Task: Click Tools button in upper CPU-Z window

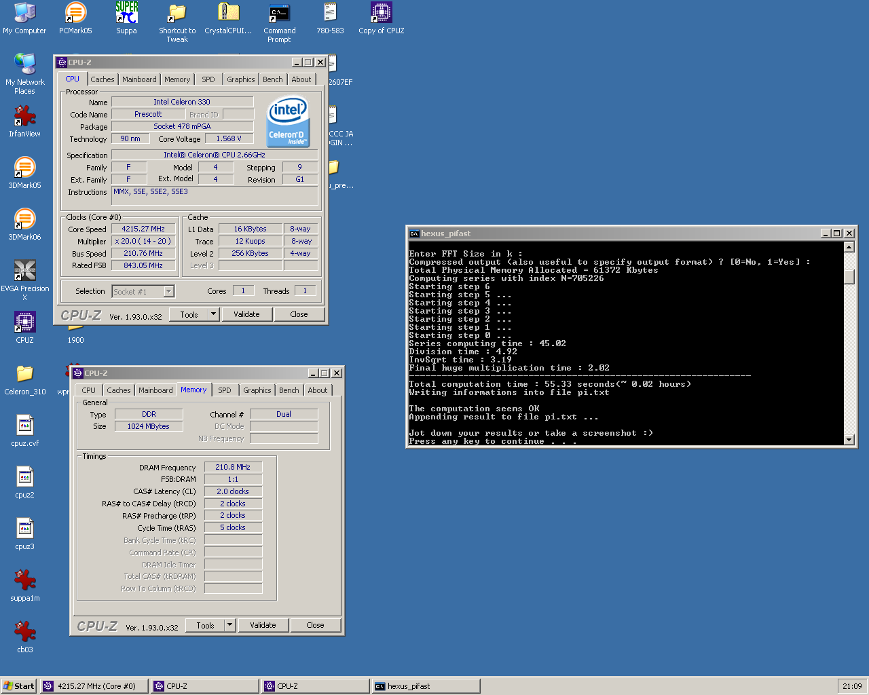Action: click(189, 314)
